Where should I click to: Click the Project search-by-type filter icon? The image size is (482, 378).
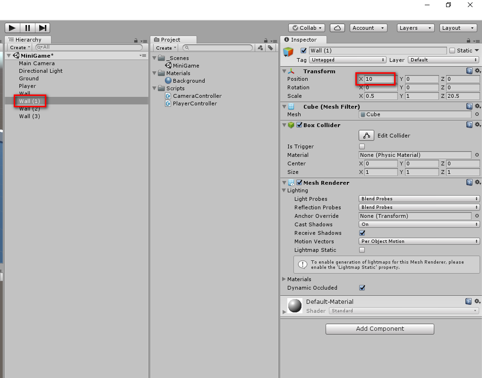tap(260, 48)
